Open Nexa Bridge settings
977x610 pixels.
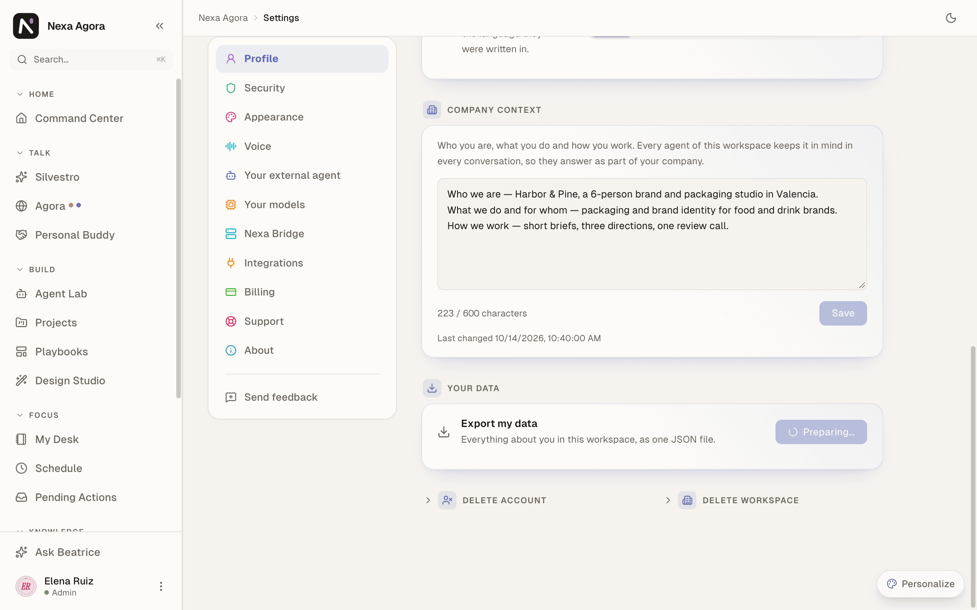[302, 234]
